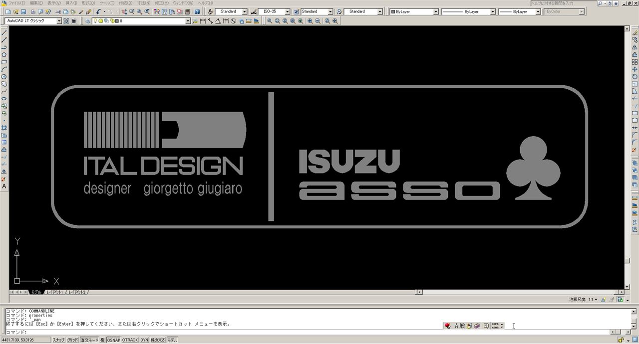Image resolution: width=639 pixels, height=344 pixels.
Task: Toggle the モデル (Model) status button
Action: (x=172, y=340)
